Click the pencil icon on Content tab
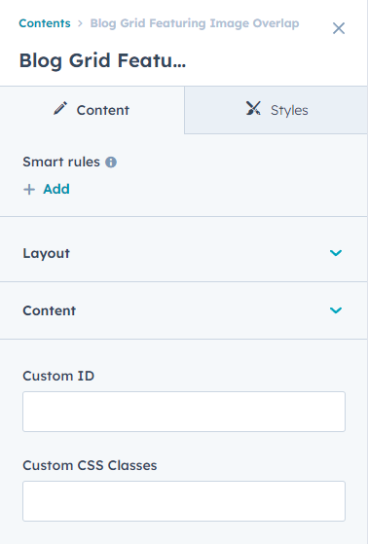 point(60,109)
